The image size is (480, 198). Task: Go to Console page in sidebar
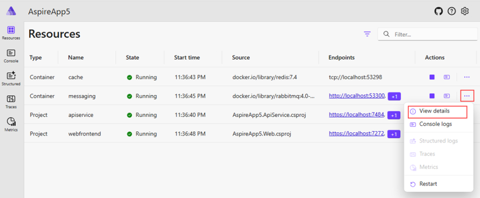click(x=11, y=56)
